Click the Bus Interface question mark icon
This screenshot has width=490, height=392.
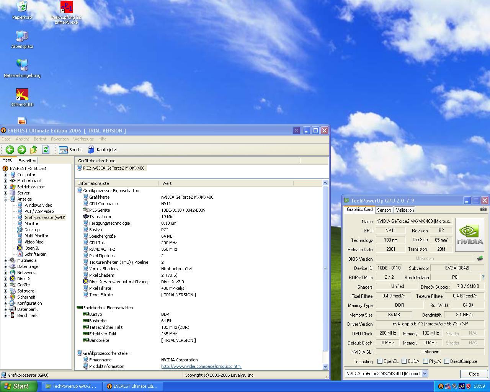click(483, 277)
